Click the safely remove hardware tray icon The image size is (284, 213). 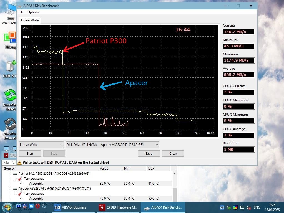228,207
